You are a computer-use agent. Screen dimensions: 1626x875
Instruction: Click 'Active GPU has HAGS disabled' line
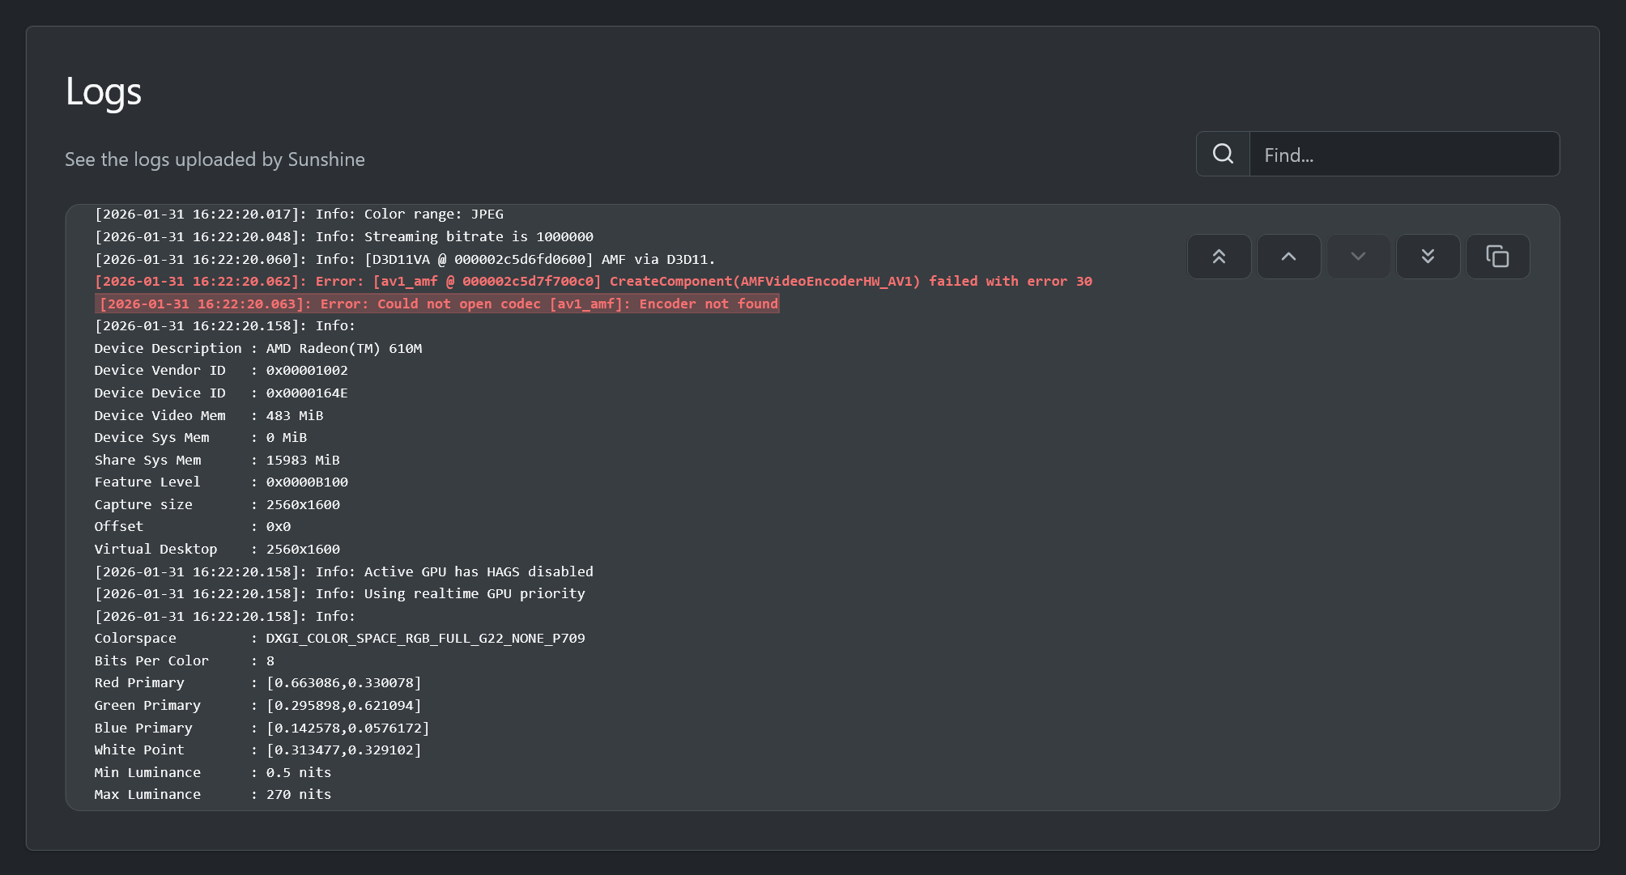pyautogui.click(x=343, y=572)
